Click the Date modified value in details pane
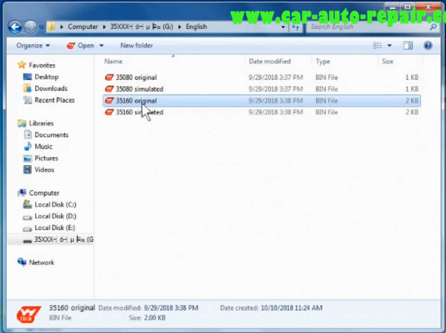Image resolution: width=446 pixels, height=333 pixels. 171,308
